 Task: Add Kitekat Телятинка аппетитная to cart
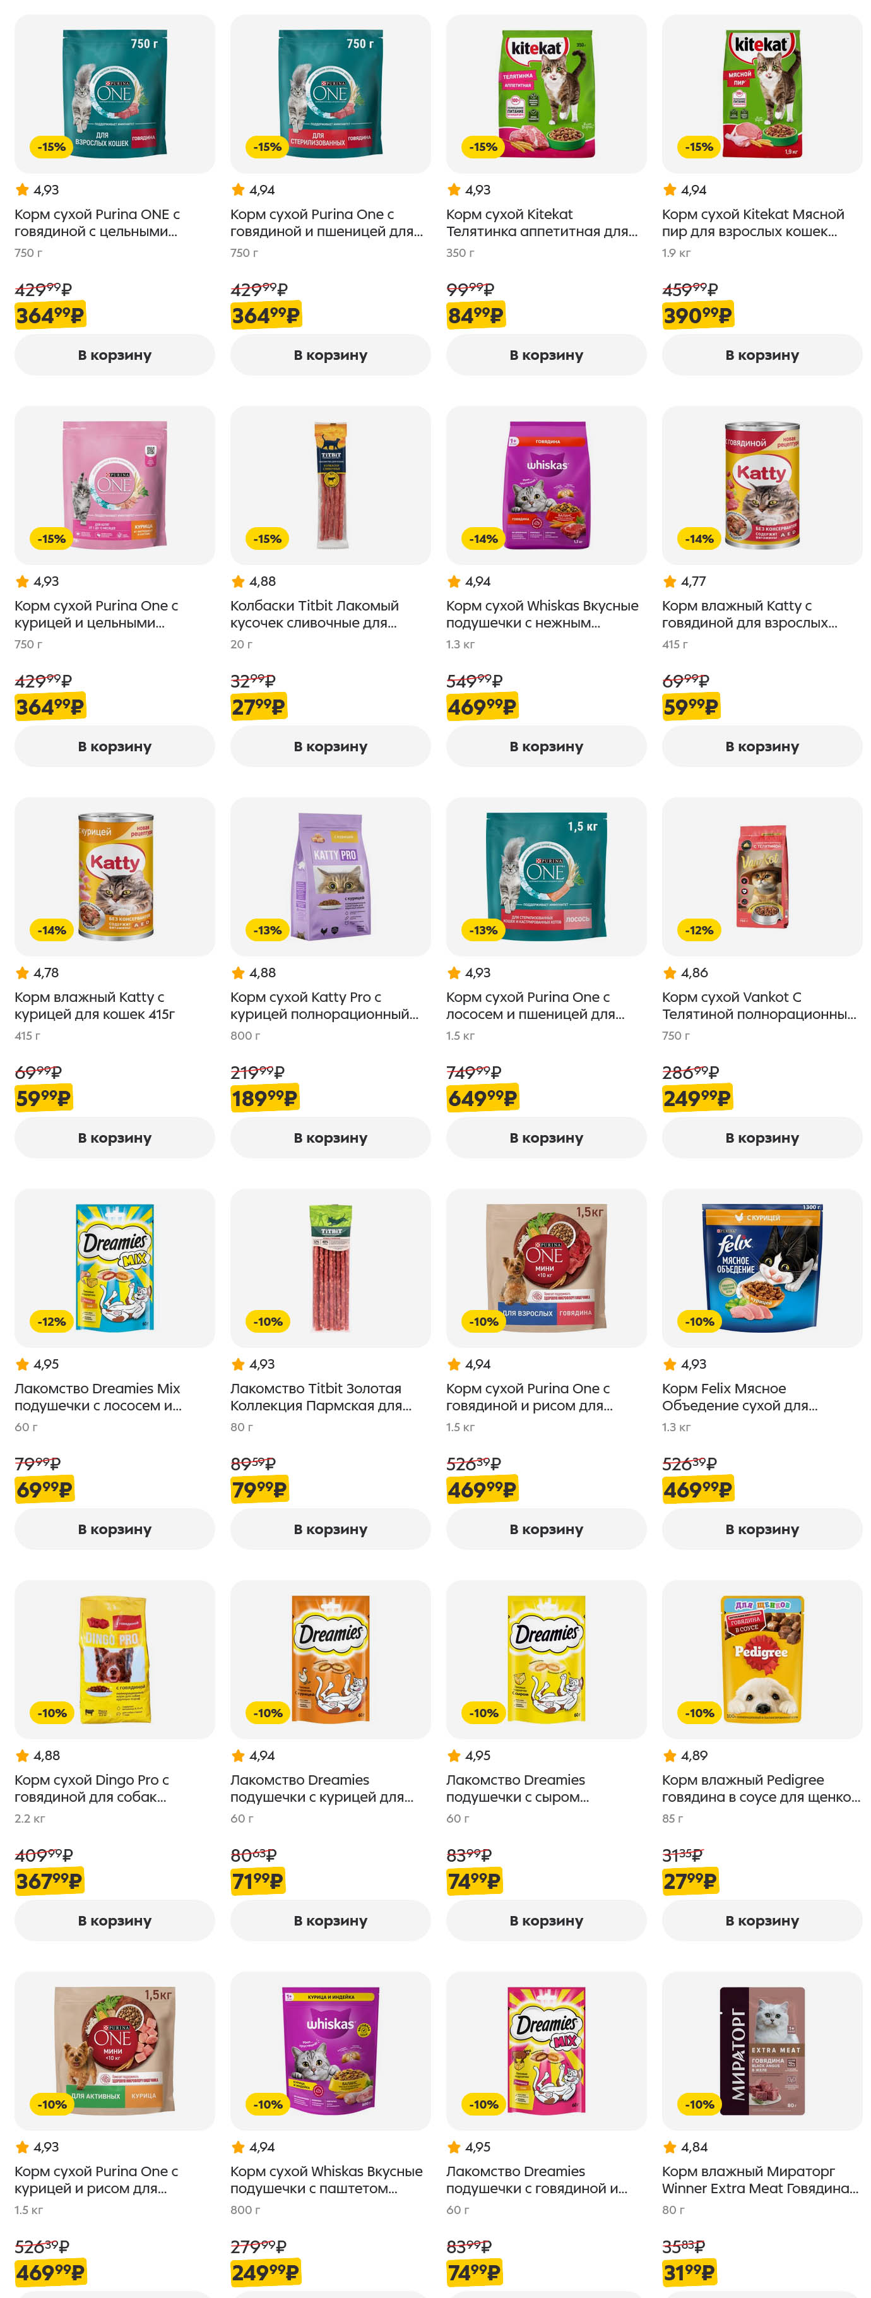tap(545, 355)
